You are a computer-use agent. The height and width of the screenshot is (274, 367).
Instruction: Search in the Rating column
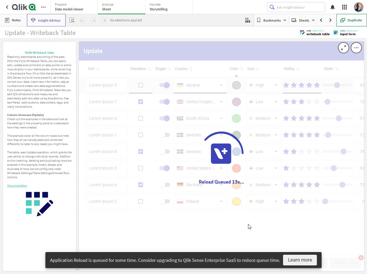coord(298,69)
